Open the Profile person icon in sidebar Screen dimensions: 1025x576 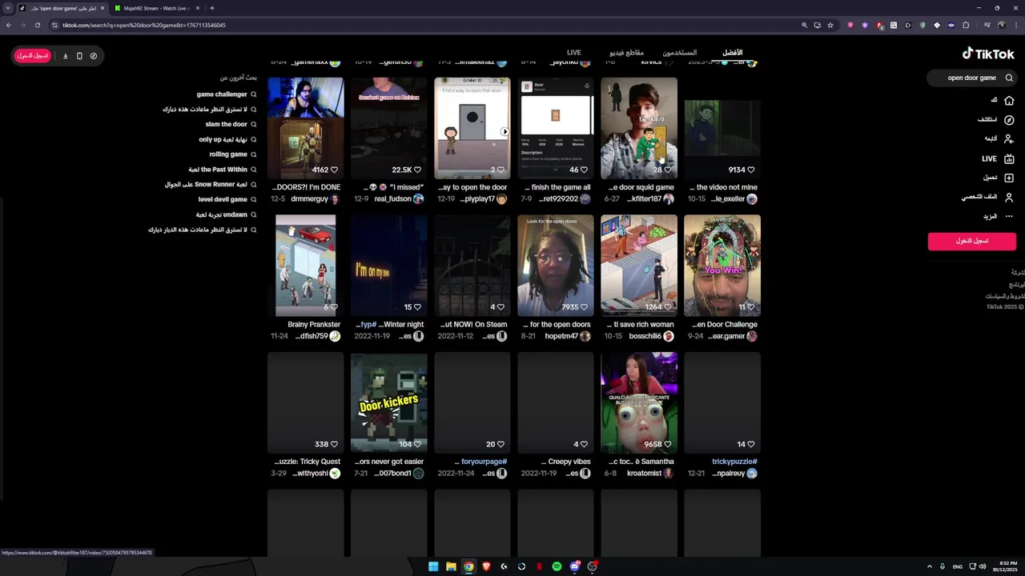pos(1009,197)
